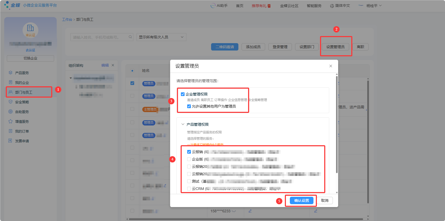Click the 确认设置 button
The height and width of the screenshot is (221, 445).
pos(302,200)
